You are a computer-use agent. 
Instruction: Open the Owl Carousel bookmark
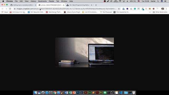point(106,12)
